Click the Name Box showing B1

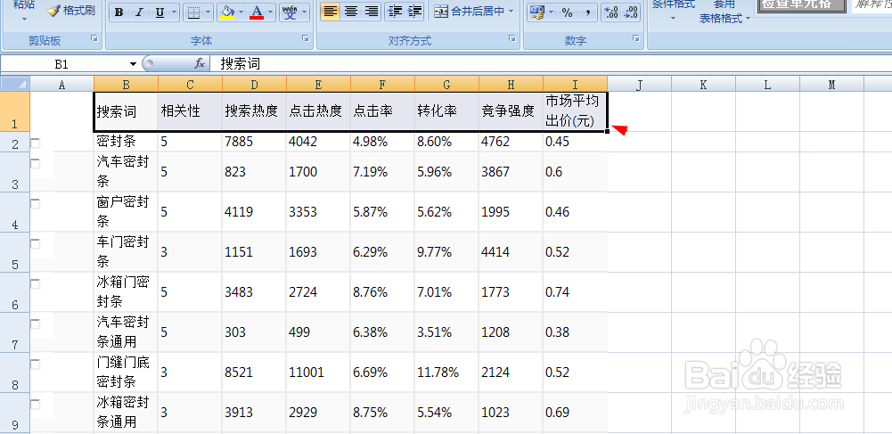[x=61, y=63]
